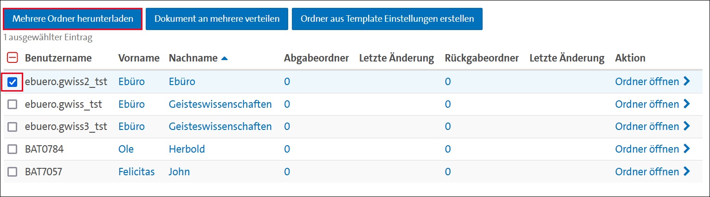
Task: Select the ebuero.gwiss3_tst row checkbox
Action: [13, 127]
